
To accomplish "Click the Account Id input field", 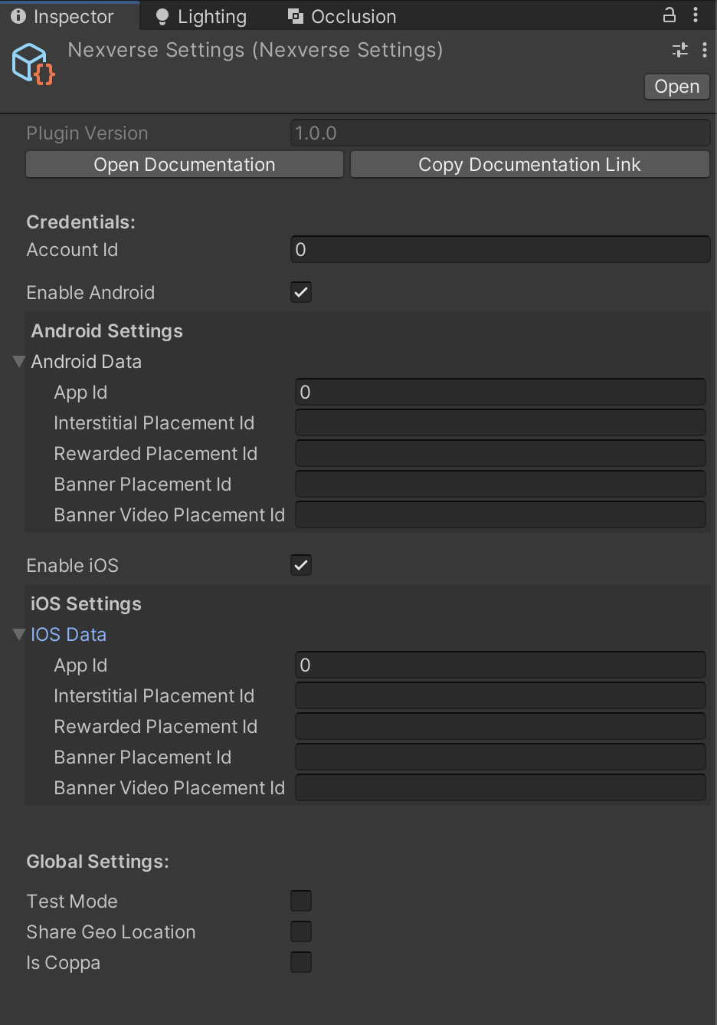I will [x=499, y=249].
